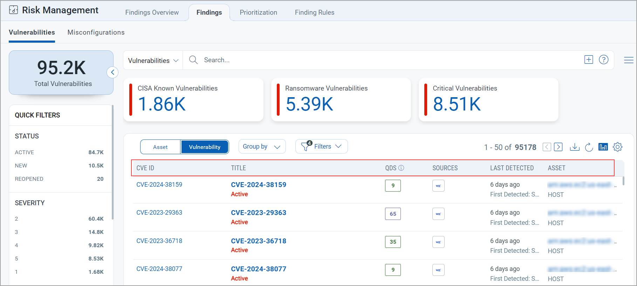Image resolution: width=637 pixels, height=286 pixels.
Task: Switch to the Misconfigurations sub-tab
Action: [96, 33]
